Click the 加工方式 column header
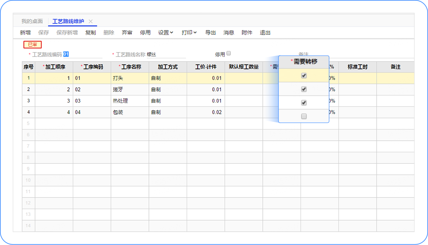Viewport: 428px width, 245px height. [x=168, y=67]
